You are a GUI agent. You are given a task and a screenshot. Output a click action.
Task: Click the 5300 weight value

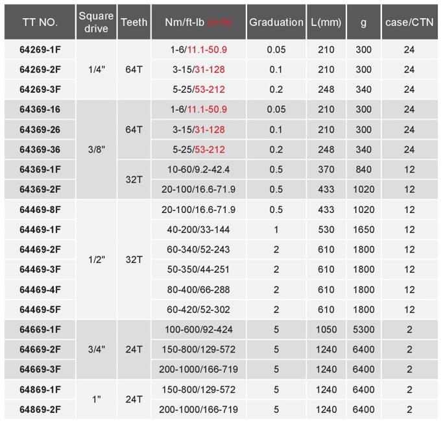point(364,330)
